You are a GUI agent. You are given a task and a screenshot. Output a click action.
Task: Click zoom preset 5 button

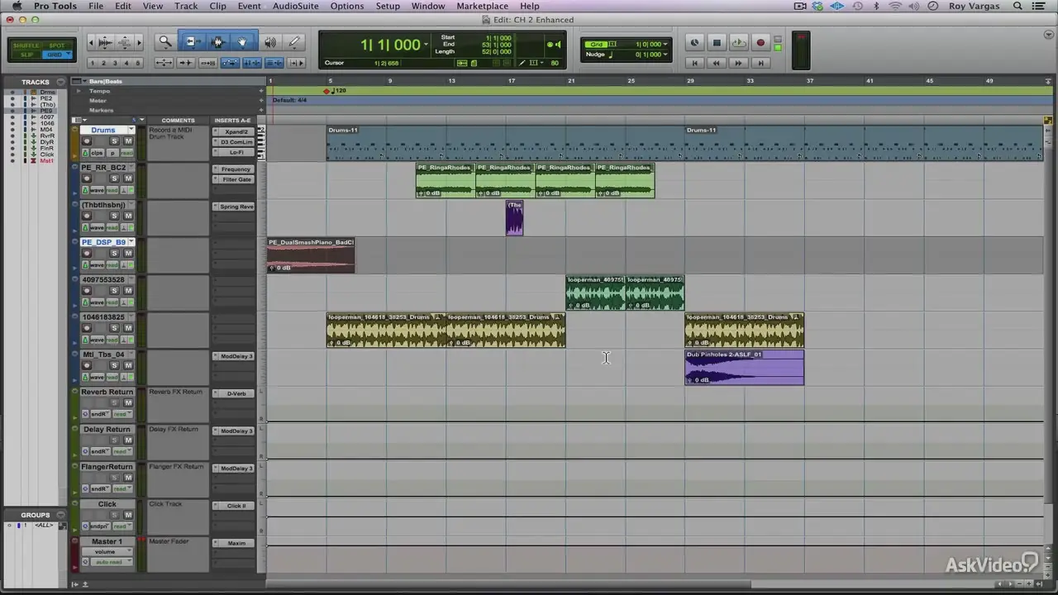(x=138, y=63)
